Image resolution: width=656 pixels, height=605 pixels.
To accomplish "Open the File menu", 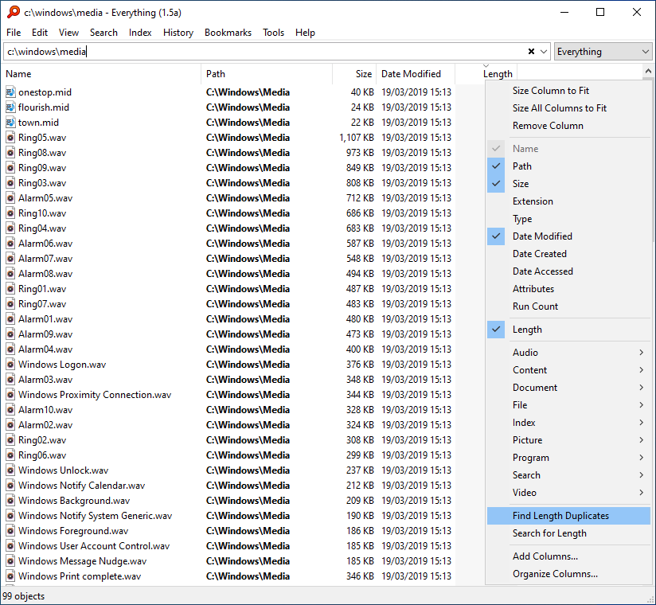I will point(14,33).
